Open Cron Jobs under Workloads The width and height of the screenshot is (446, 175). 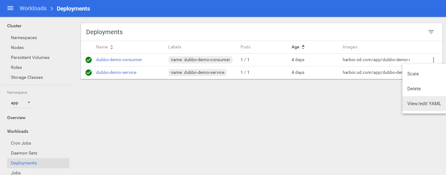pyautogui.click(x=21, y=143)
